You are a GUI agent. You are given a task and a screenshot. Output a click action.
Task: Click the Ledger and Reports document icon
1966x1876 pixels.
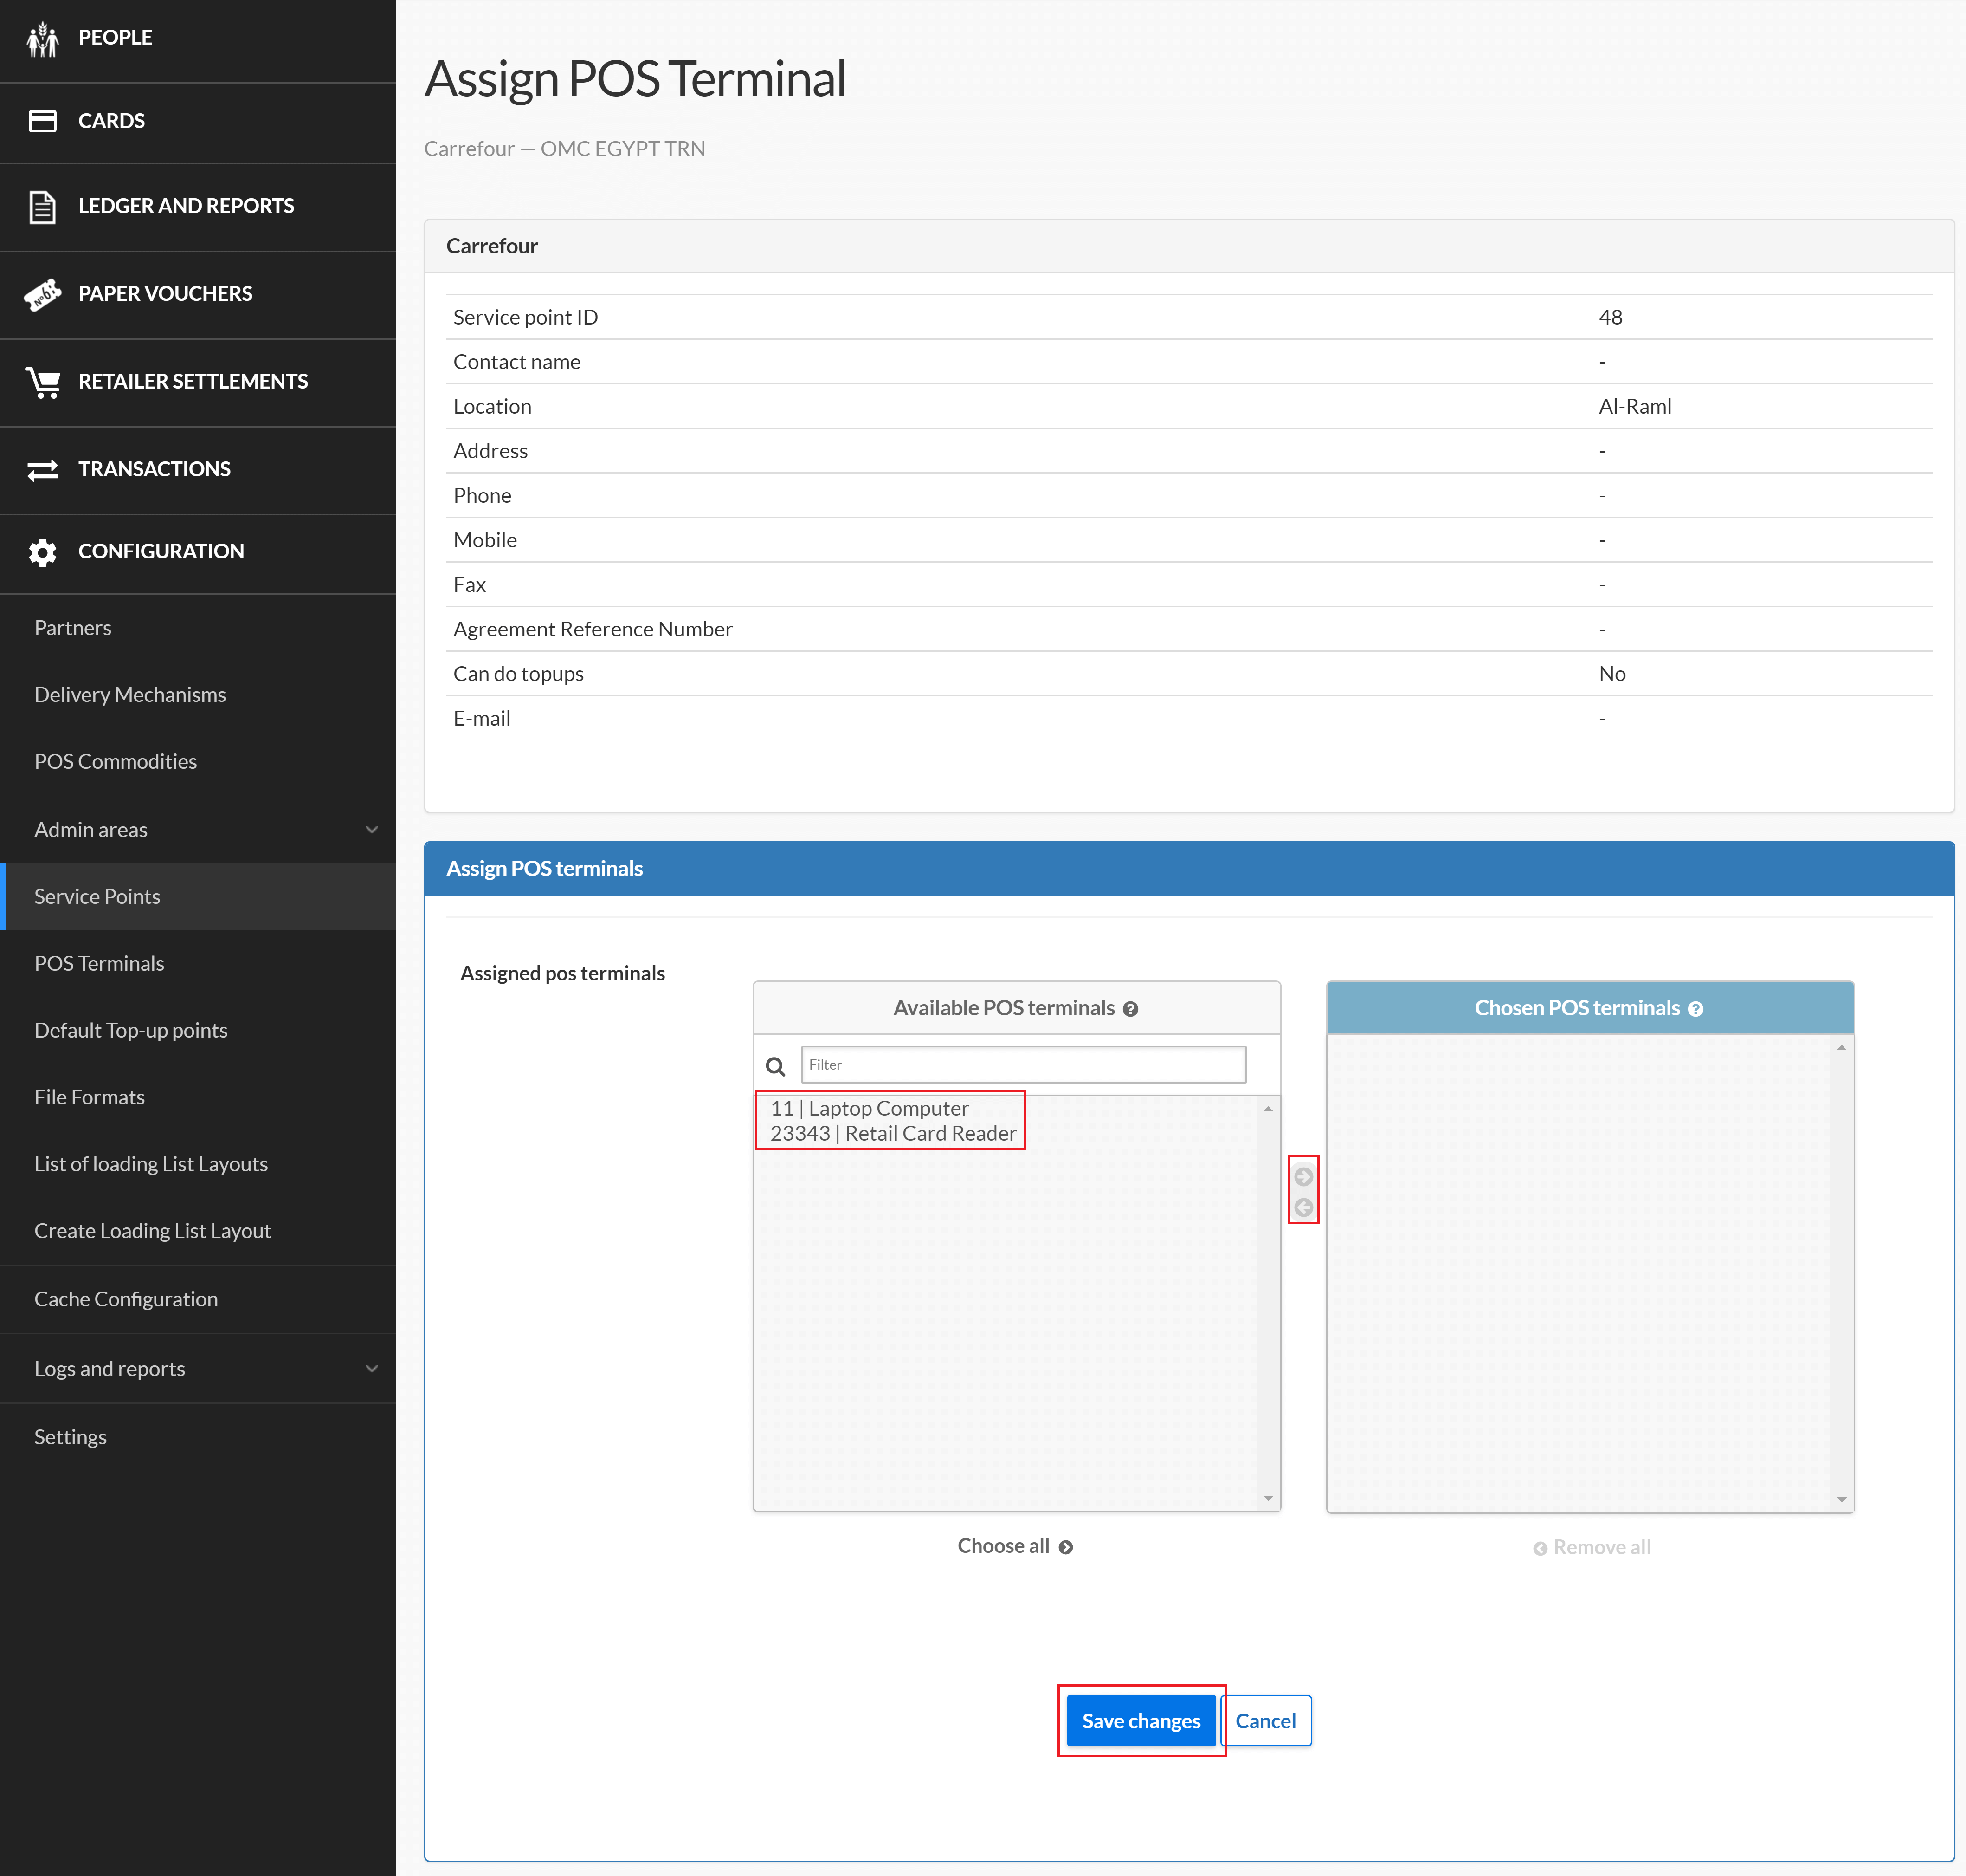(x=42, y=206)
